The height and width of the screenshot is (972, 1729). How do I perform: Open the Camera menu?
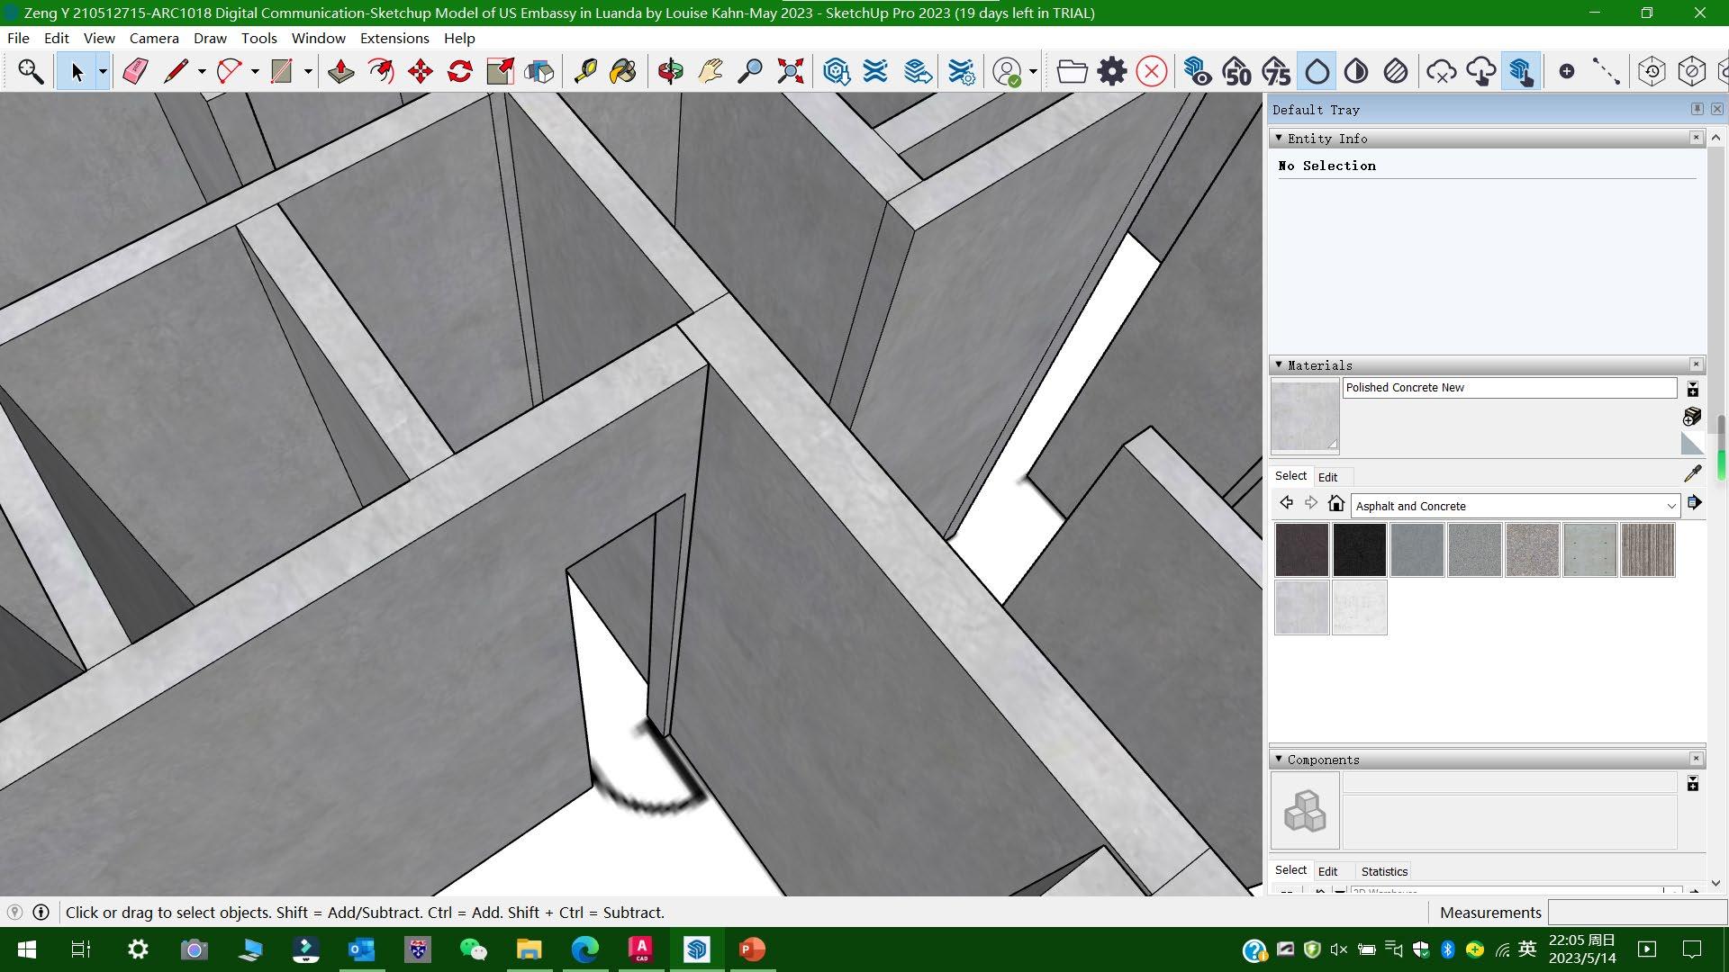click(x=154, y=38)
